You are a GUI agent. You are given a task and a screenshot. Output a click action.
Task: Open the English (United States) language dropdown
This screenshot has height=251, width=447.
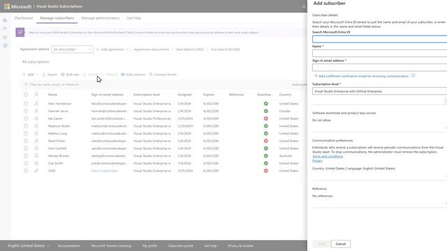coord(28,245)
